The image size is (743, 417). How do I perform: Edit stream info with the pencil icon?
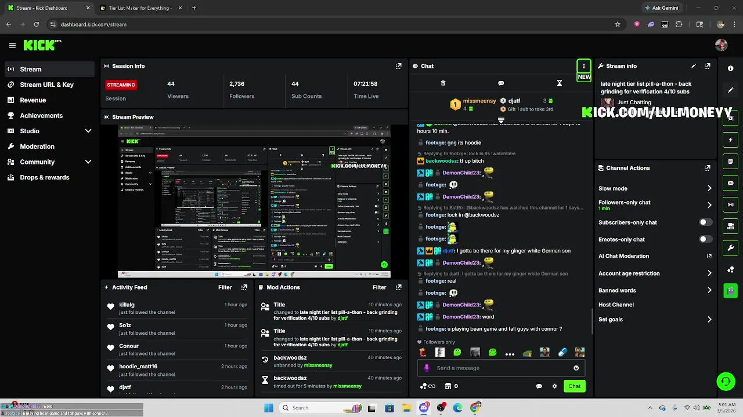pos(693,66)
